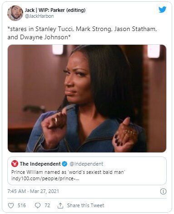This screenshot has height=214, width=174.
Task: Open indy100.com/people/prince link
Action: 45,178
